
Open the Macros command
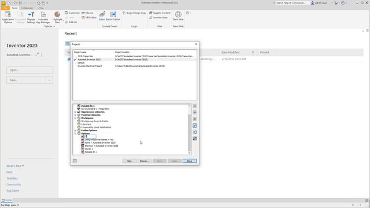[87, 13]
